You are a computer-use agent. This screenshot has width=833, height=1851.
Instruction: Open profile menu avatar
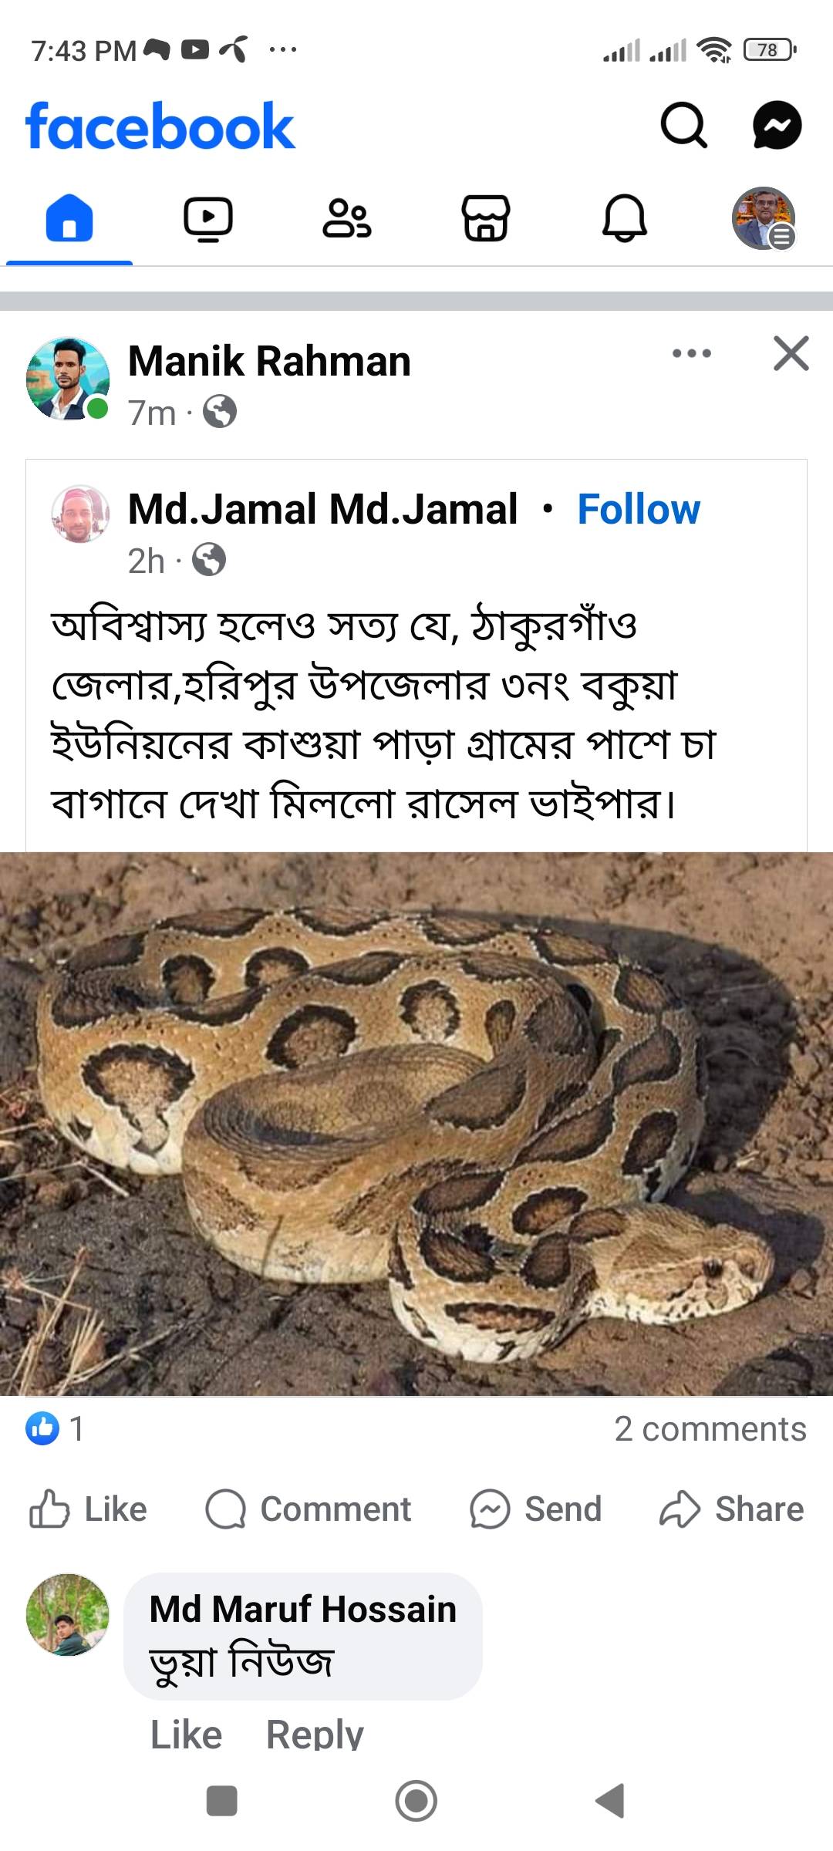click(763, 218)
